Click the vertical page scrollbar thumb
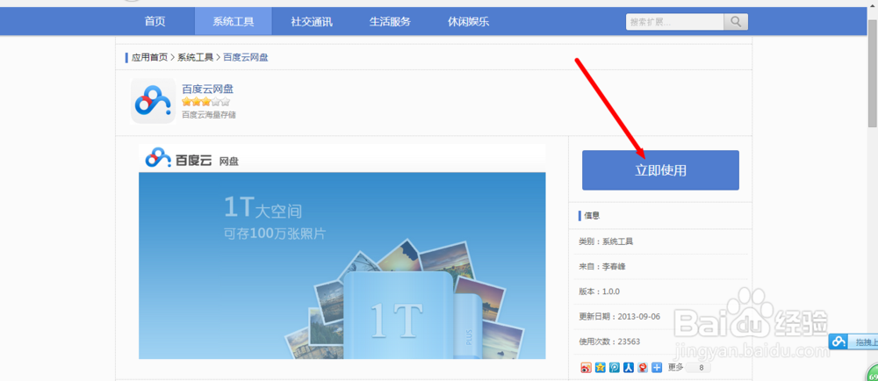This screenshot has height=381, width=878. [873, 73]
